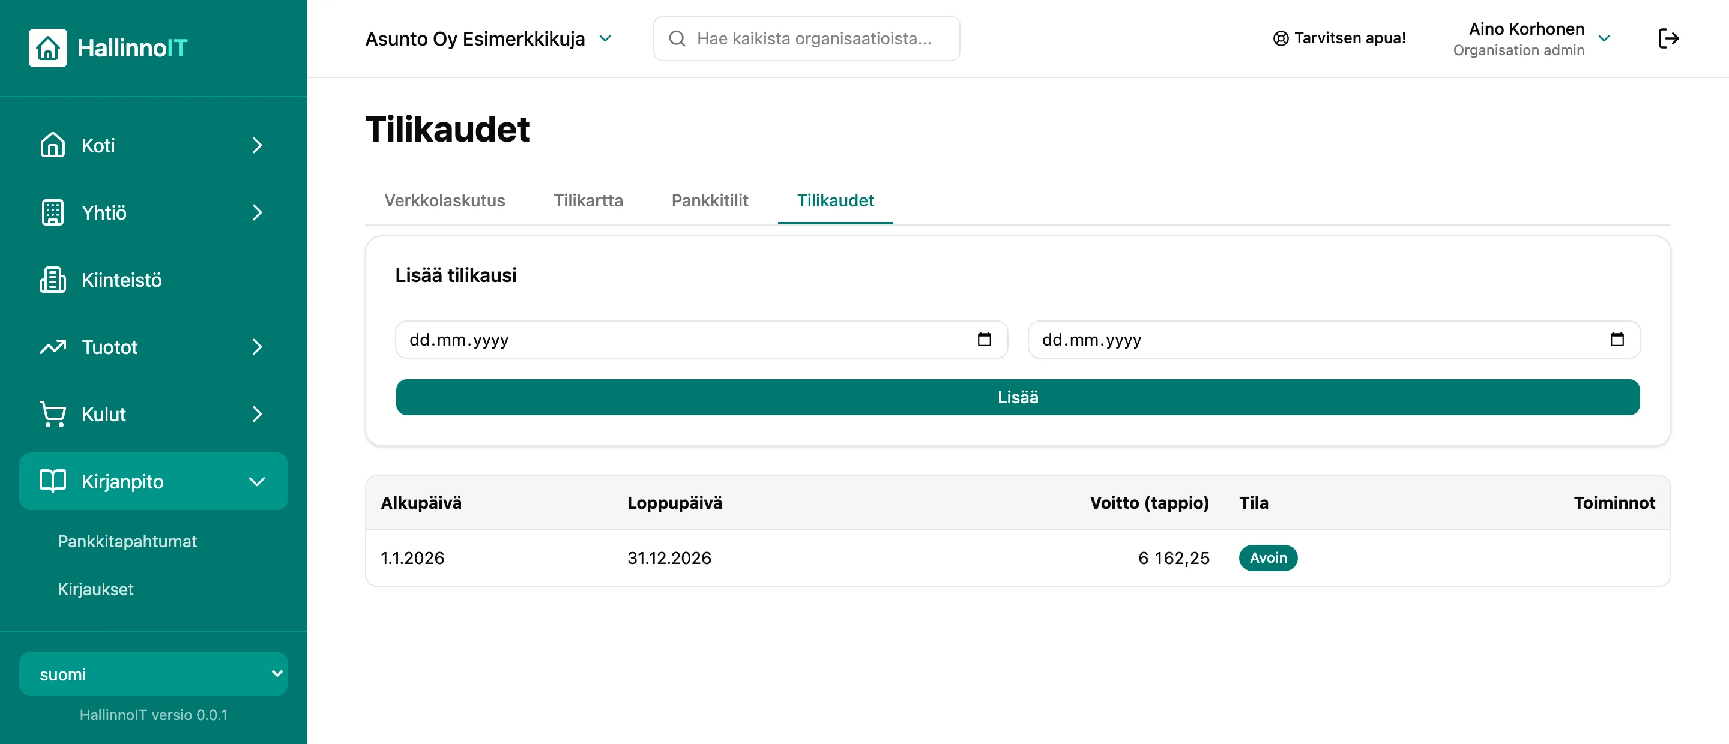The image size is (1729, 744).
Task: Click the Tilikaudet page heading
Action: tap(447, 129)
